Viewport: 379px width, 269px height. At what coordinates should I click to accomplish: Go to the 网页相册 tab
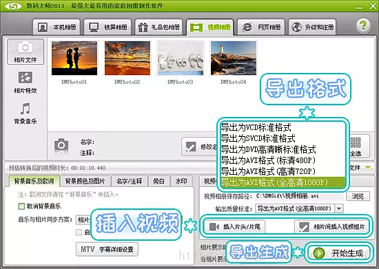(261, 28)
